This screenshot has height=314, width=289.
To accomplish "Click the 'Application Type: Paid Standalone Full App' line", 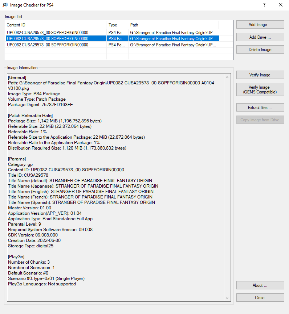I will tap(50, 219).
